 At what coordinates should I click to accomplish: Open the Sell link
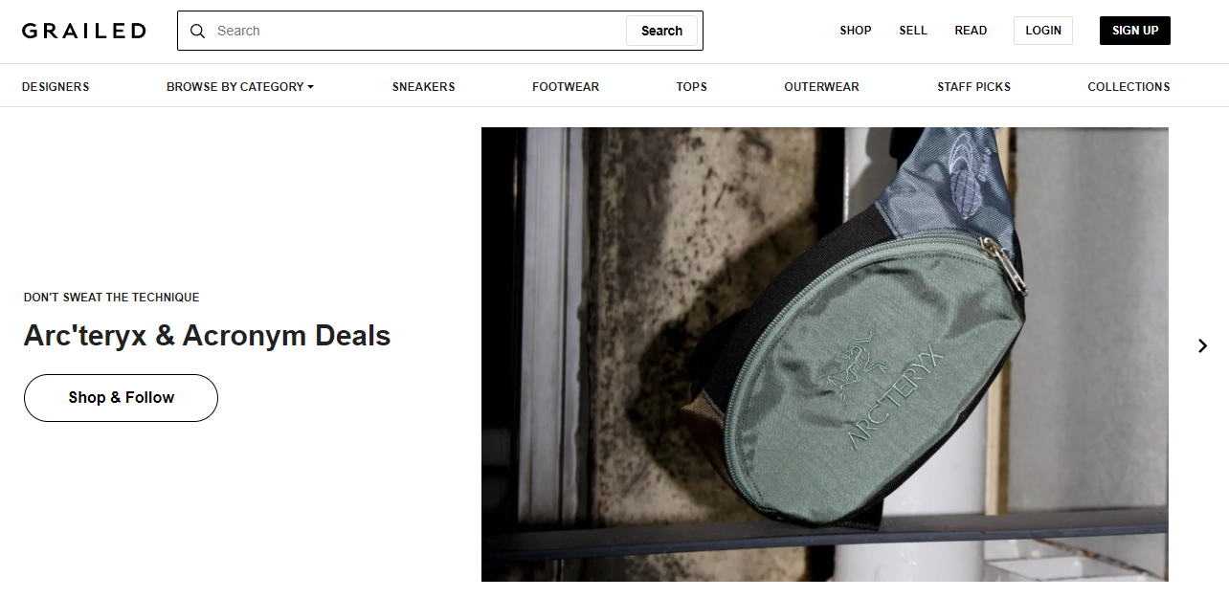click(x=913, y=31)
